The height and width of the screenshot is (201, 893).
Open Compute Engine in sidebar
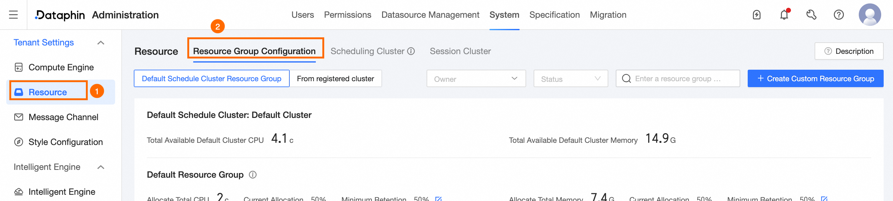coord(61,67)
